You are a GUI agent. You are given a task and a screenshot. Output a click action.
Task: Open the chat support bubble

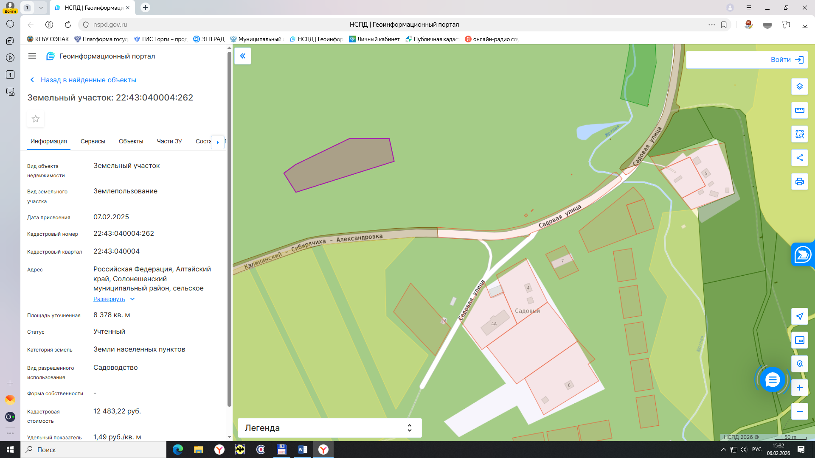pyautogui.click(x=772, y=380)
